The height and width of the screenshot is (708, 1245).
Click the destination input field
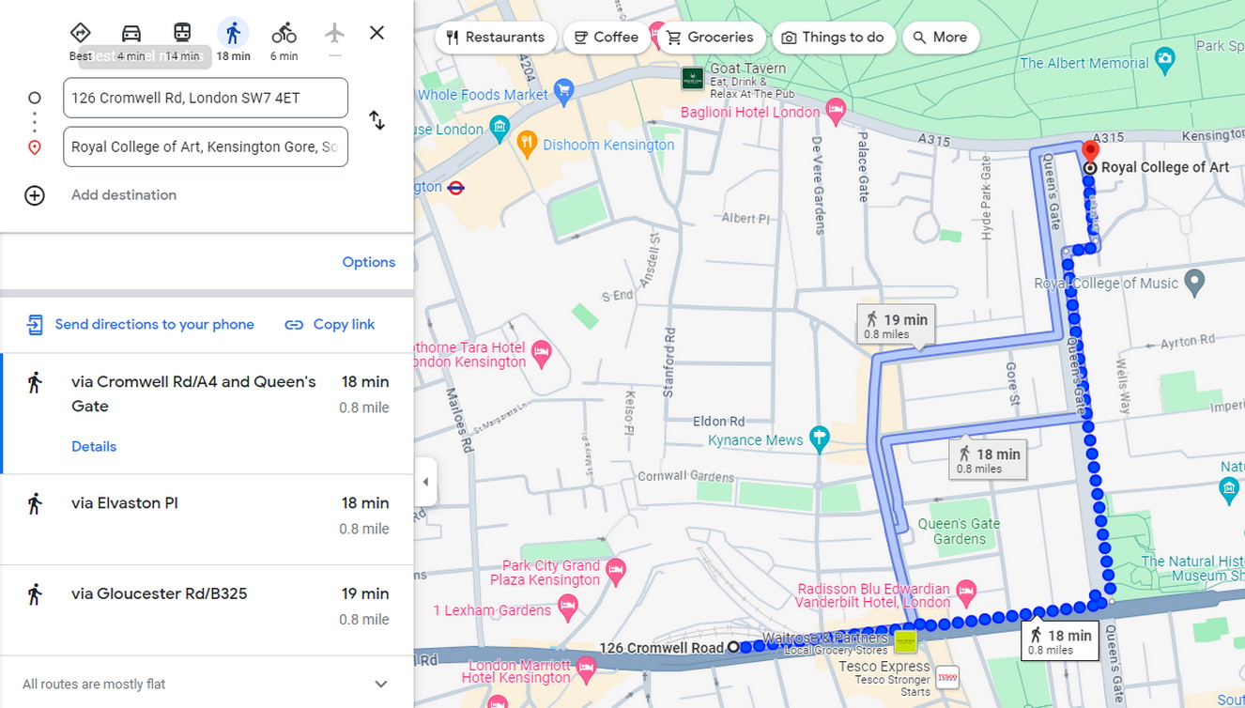coord(205,146)
